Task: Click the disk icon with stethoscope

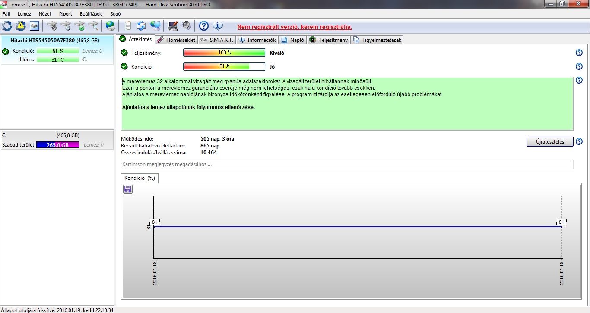Action: click(52, 26)
